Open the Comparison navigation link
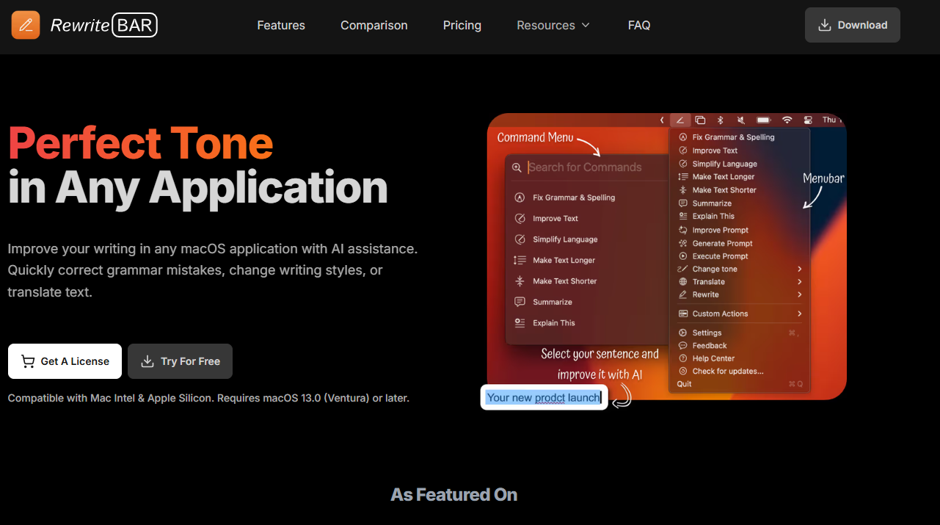 click(x=374, y=25)
